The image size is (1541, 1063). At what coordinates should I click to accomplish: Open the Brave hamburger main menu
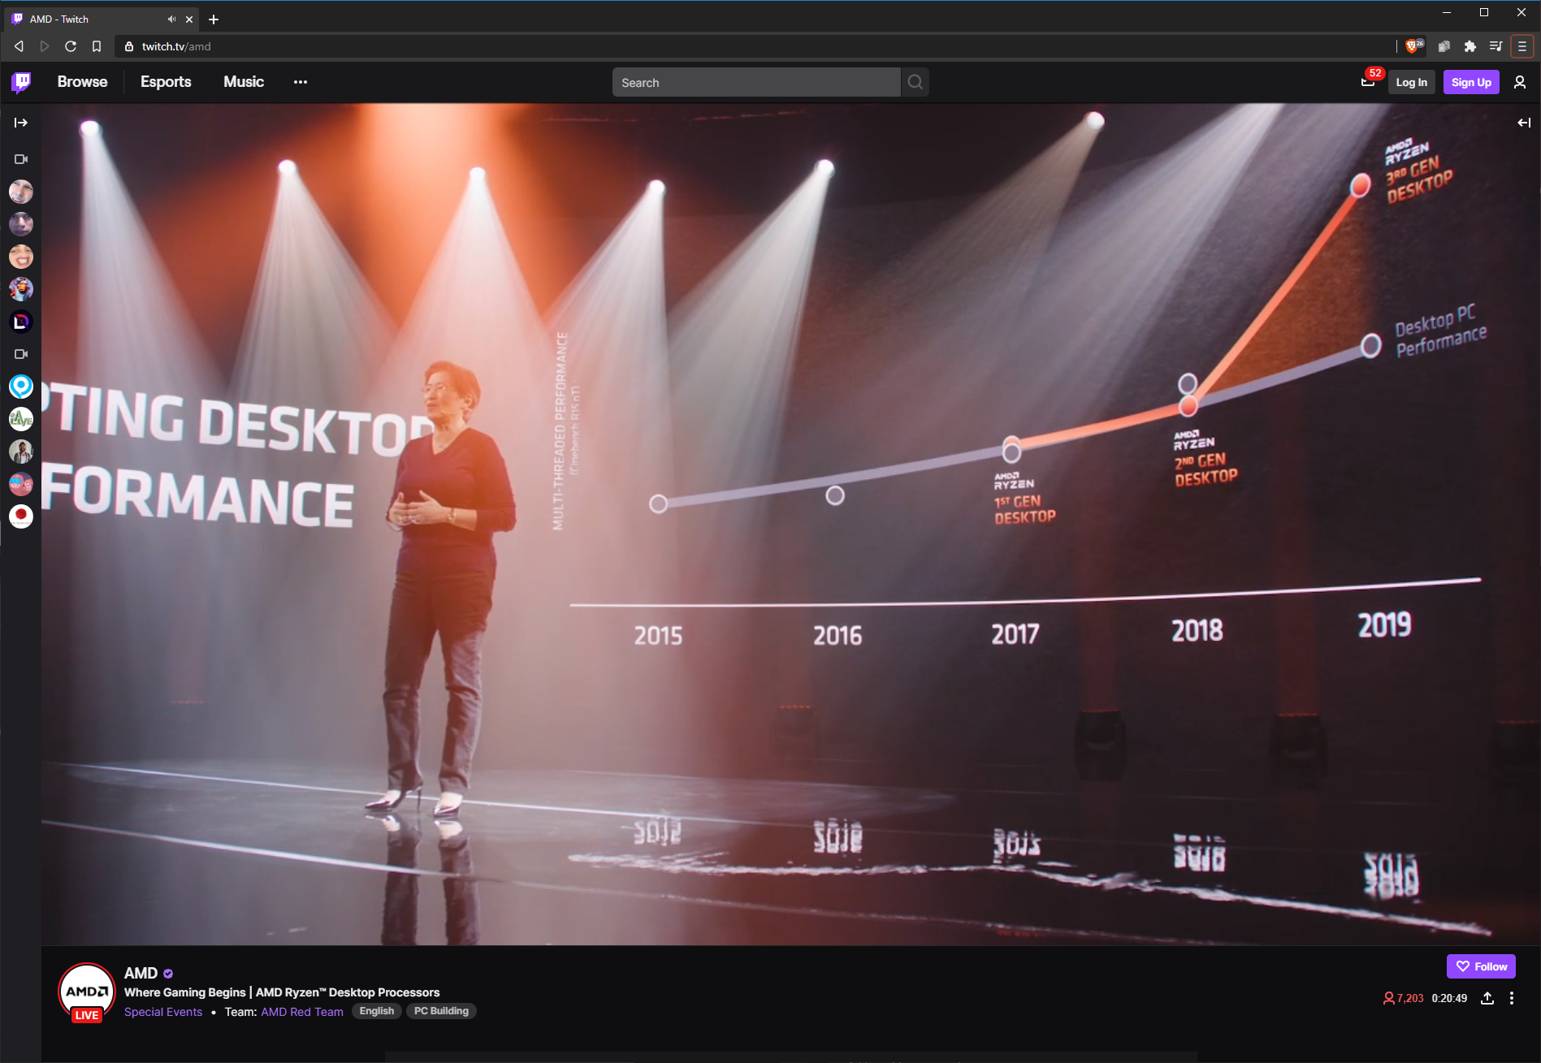1522,46
